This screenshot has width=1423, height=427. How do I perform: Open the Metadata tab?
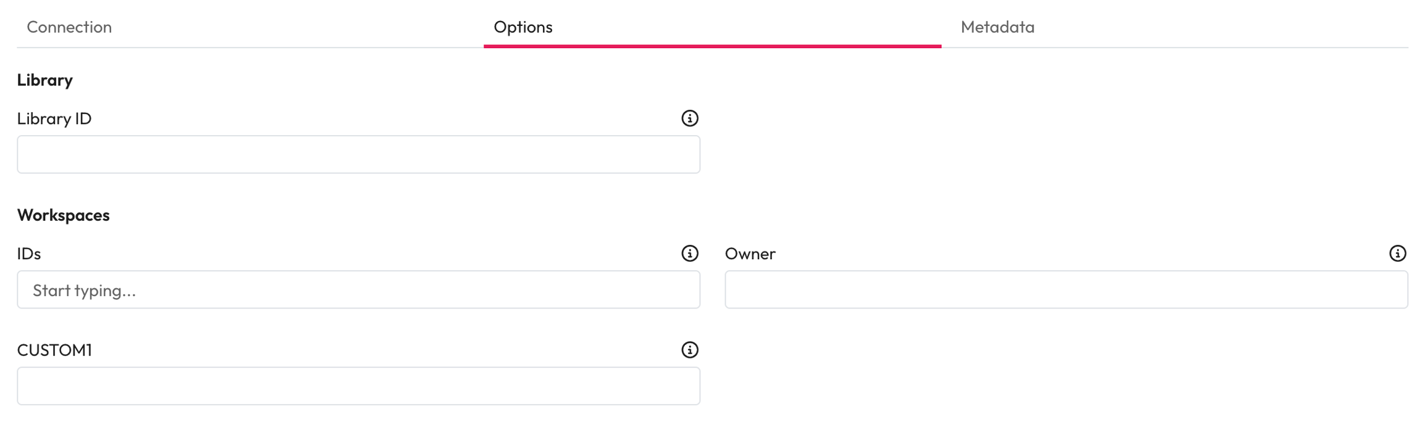997,27
